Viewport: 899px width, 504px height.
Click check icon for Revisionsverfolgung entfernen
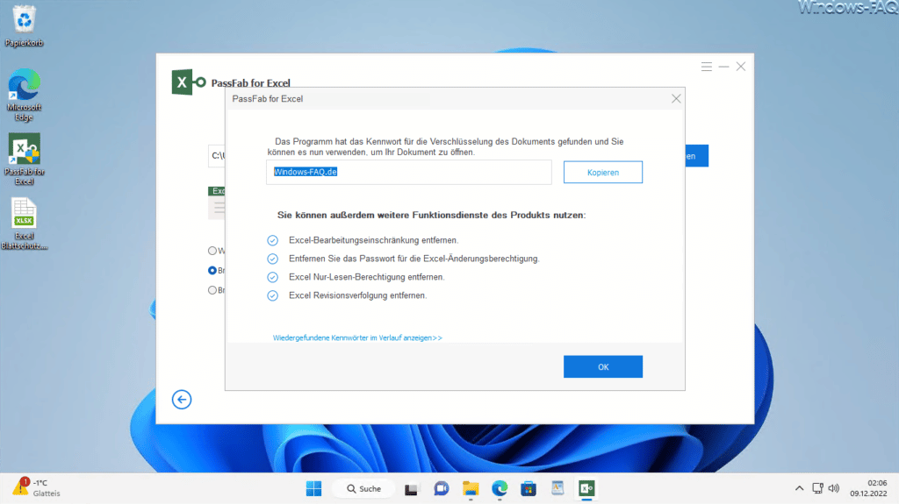[x=272, y=295]
